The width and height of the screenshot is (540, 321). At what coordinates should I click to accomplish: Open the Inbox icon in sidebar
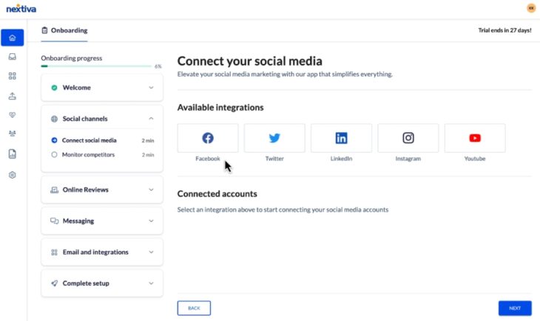point(12,57)
